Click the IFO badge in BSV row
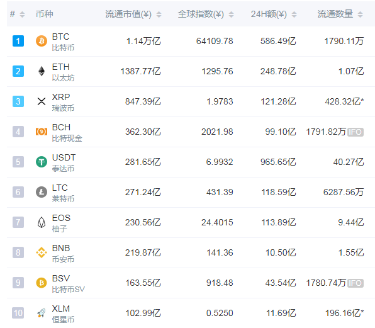 (355, 283)
